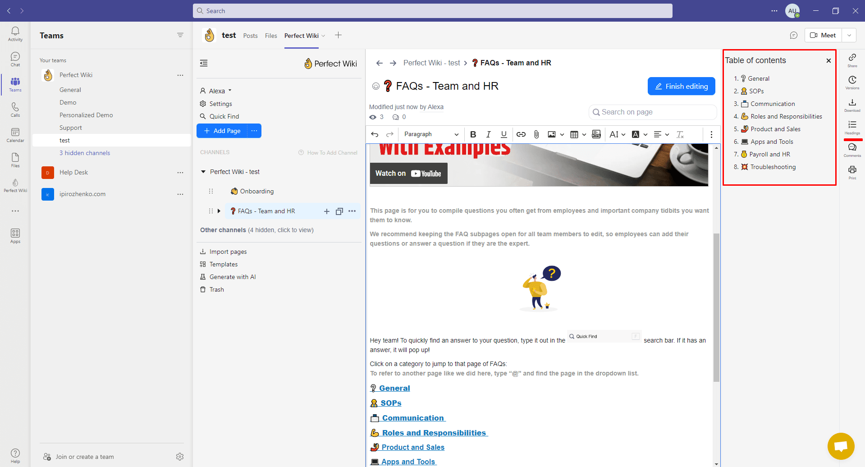Click the Add Page button

222,131
